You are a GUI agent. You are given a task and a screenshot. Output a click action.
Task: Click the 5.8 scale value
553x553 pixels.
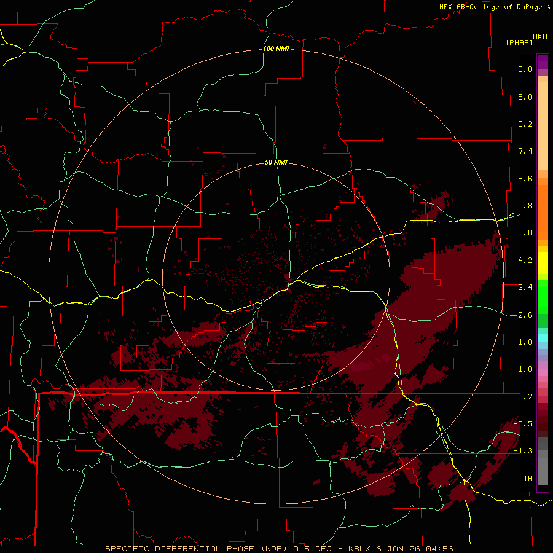tap(525, 206)
